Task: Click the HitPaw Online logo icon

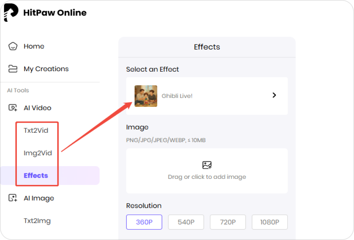Action: 11,13
